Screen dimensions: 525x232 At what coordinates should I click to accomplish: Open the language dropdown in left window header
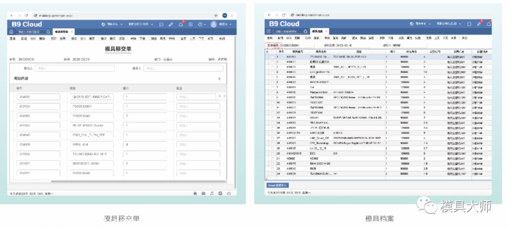click(x=111, y=24)
